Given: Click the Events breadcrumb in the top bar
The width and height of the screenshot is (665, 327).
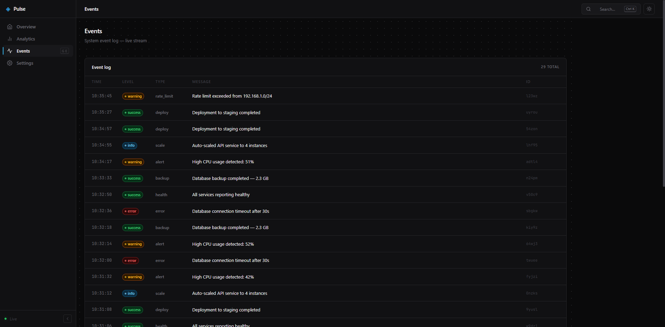Looking at the screenshot, I should point(91,9).
